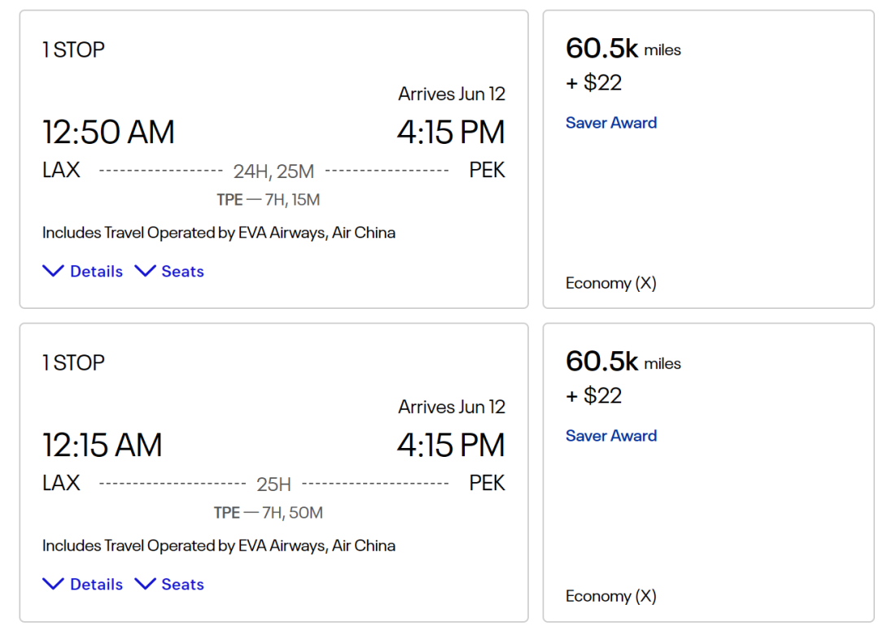Click the 1 STOP label on 12:50 AM flight
The height and width of the screenshot is (626, 879).
point(73,50)
